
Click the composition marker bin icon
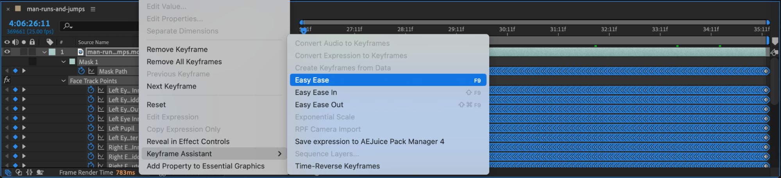[775, 41]
